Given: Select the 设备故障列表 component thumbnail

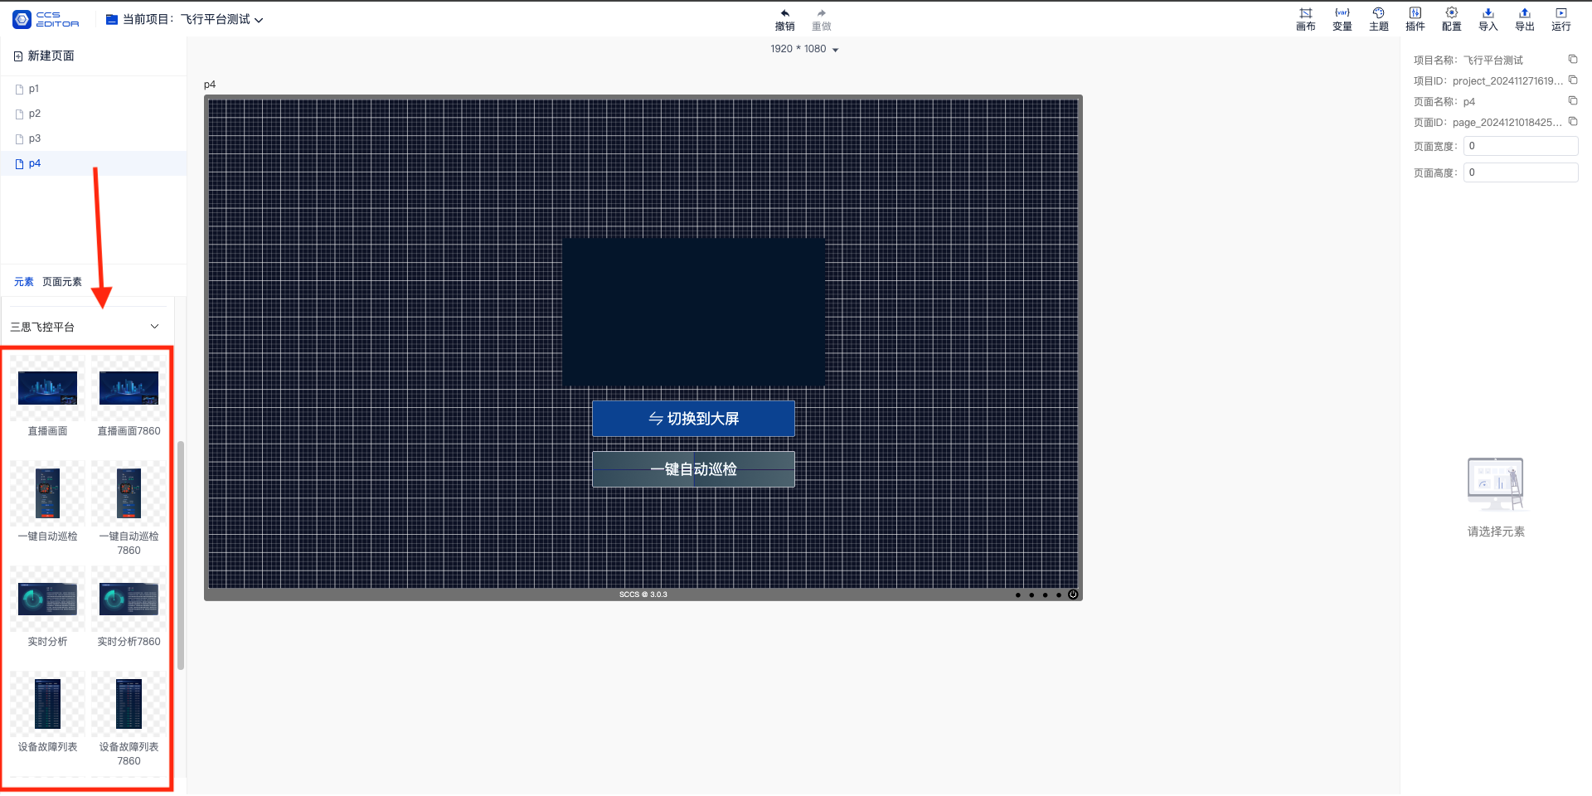Looking at the screenshot, I should pos(47,704).
